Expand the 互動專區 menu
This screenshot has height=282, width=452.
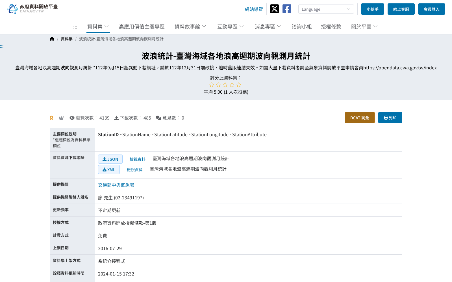231,27
